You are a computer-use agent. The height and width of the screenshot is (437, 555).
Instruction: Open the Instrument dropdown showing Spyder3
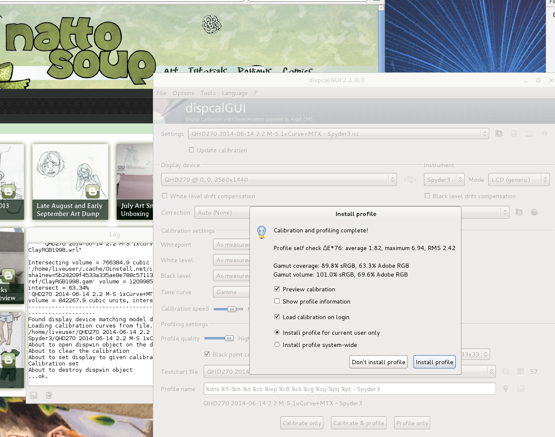tap(444, 180)
